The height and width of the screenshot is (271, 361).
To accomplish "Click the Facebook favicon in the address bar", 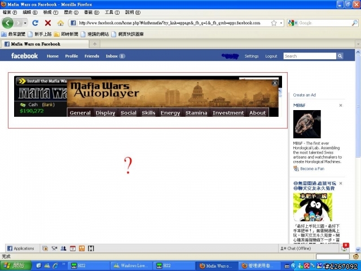I will click(73, 23).
